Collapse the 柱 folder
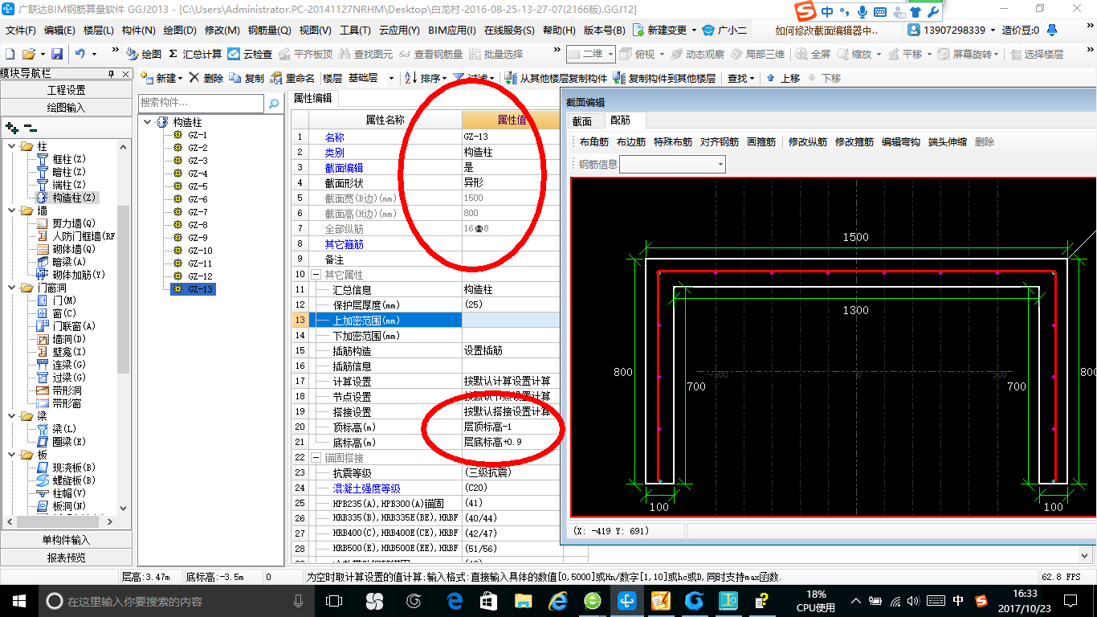Viewport: 1097px width, 617px height. tap(12, 146)
